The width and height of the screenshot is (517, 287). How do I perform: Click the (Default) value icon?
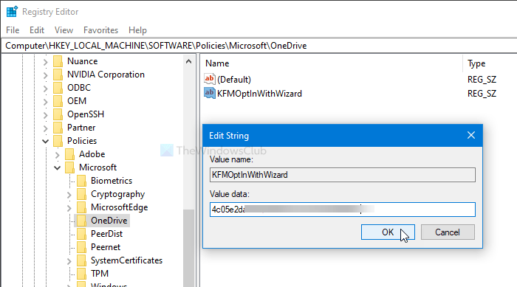[209, 79]
